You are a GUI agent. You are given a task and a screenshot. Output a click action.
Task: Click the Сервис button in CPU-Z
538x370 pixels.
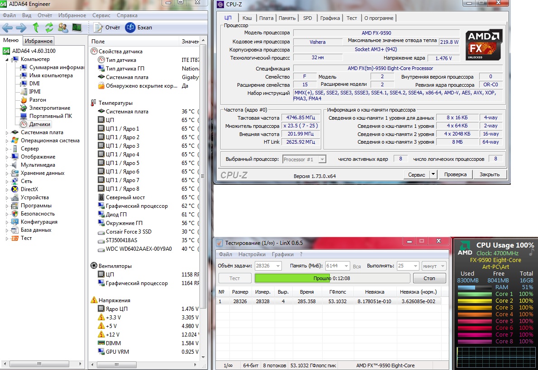[x=417, y=175]
